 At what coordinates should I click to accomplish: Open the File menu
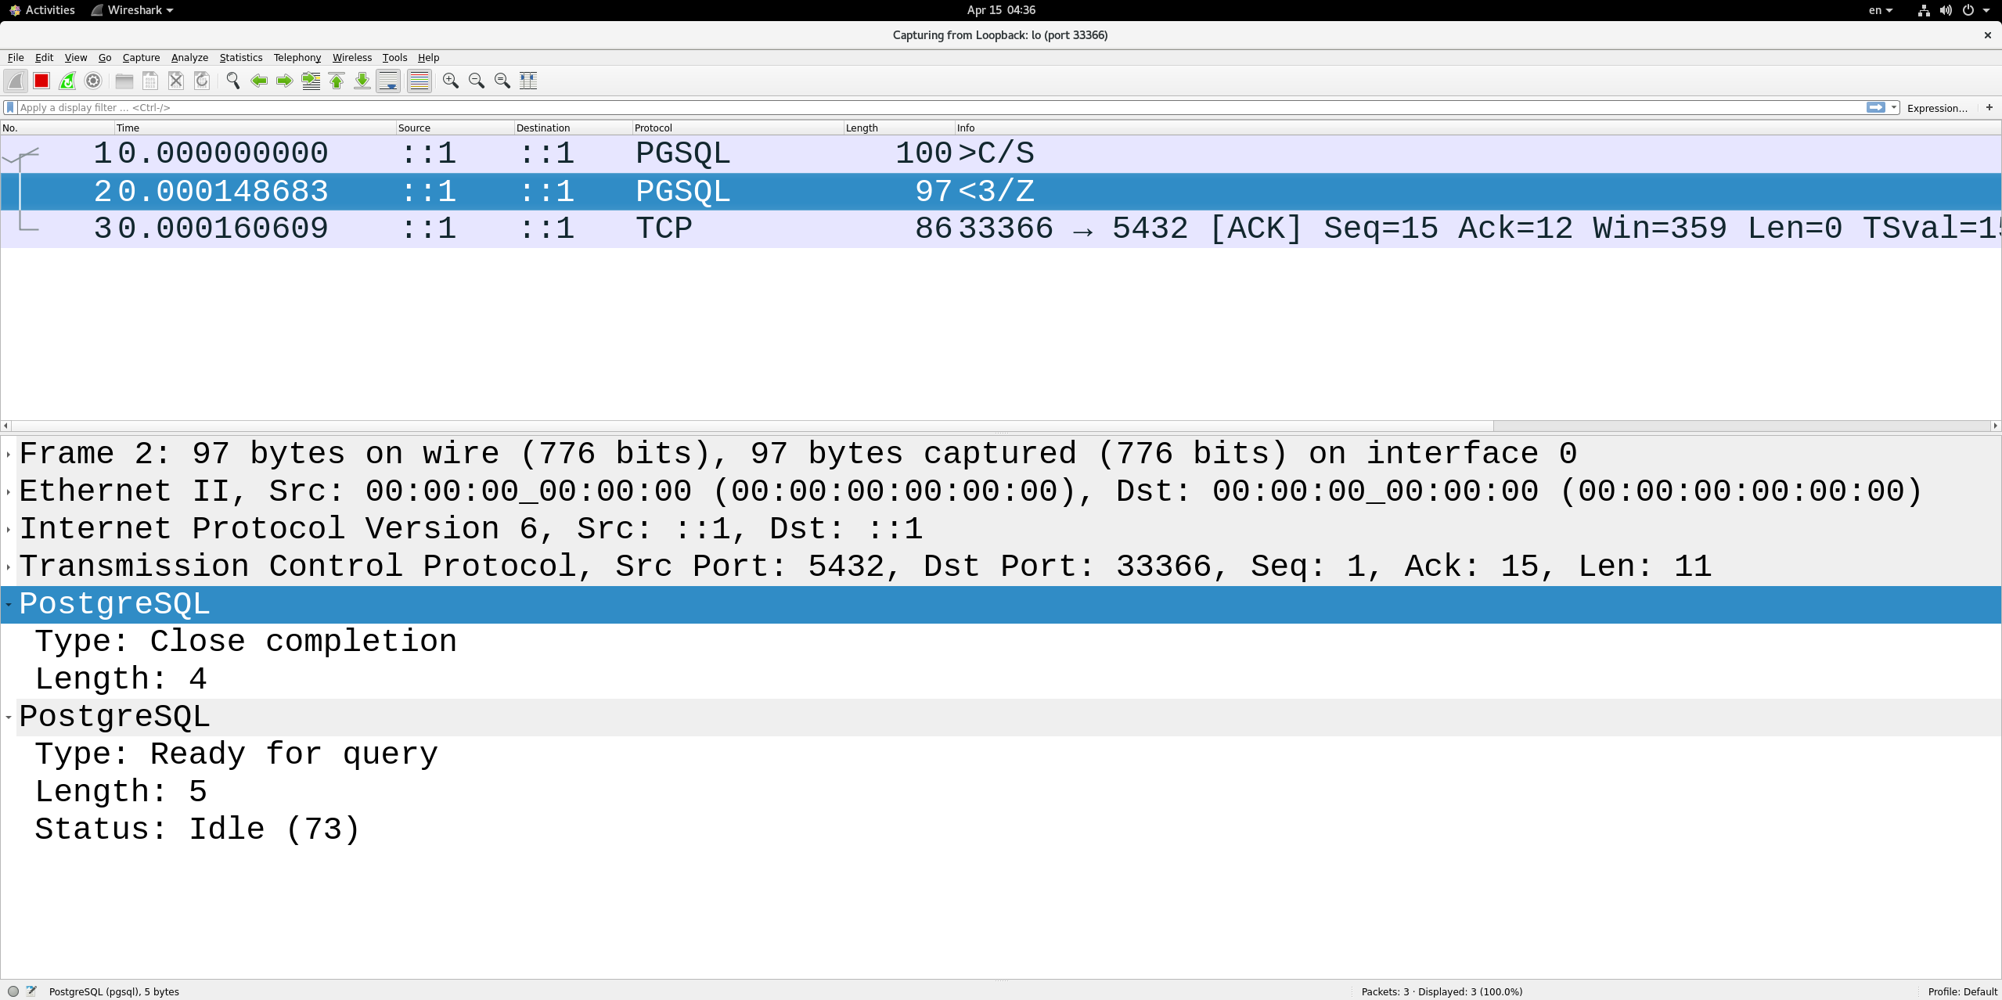pos(16,57)
